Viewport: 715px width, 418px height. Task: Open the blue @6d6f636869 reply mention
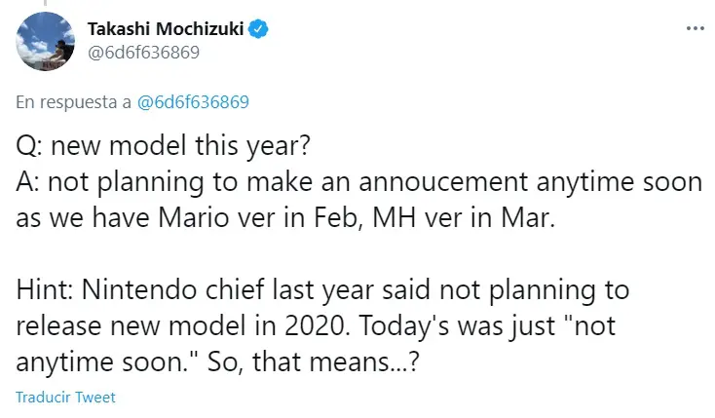point(193,101)
